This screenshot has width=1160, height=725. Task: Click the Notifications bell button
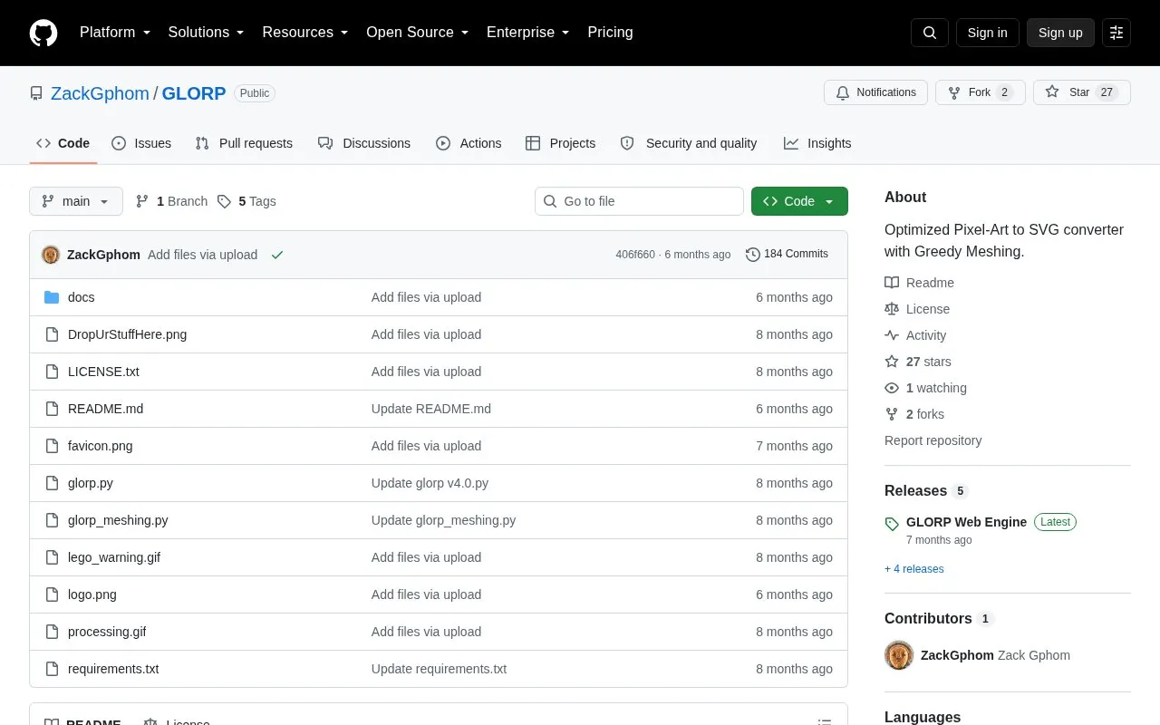point(875,92)
